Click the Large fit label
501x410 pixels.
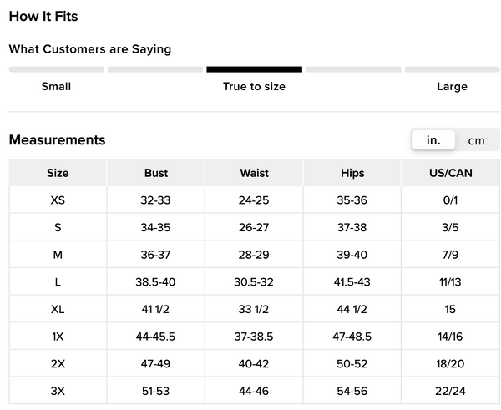[452, 87]
